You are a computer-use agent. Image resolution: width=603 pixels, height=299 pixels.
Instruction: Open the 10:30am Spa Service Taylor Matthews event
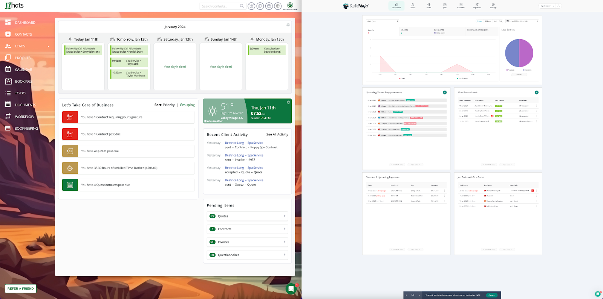tap(129, 74)
